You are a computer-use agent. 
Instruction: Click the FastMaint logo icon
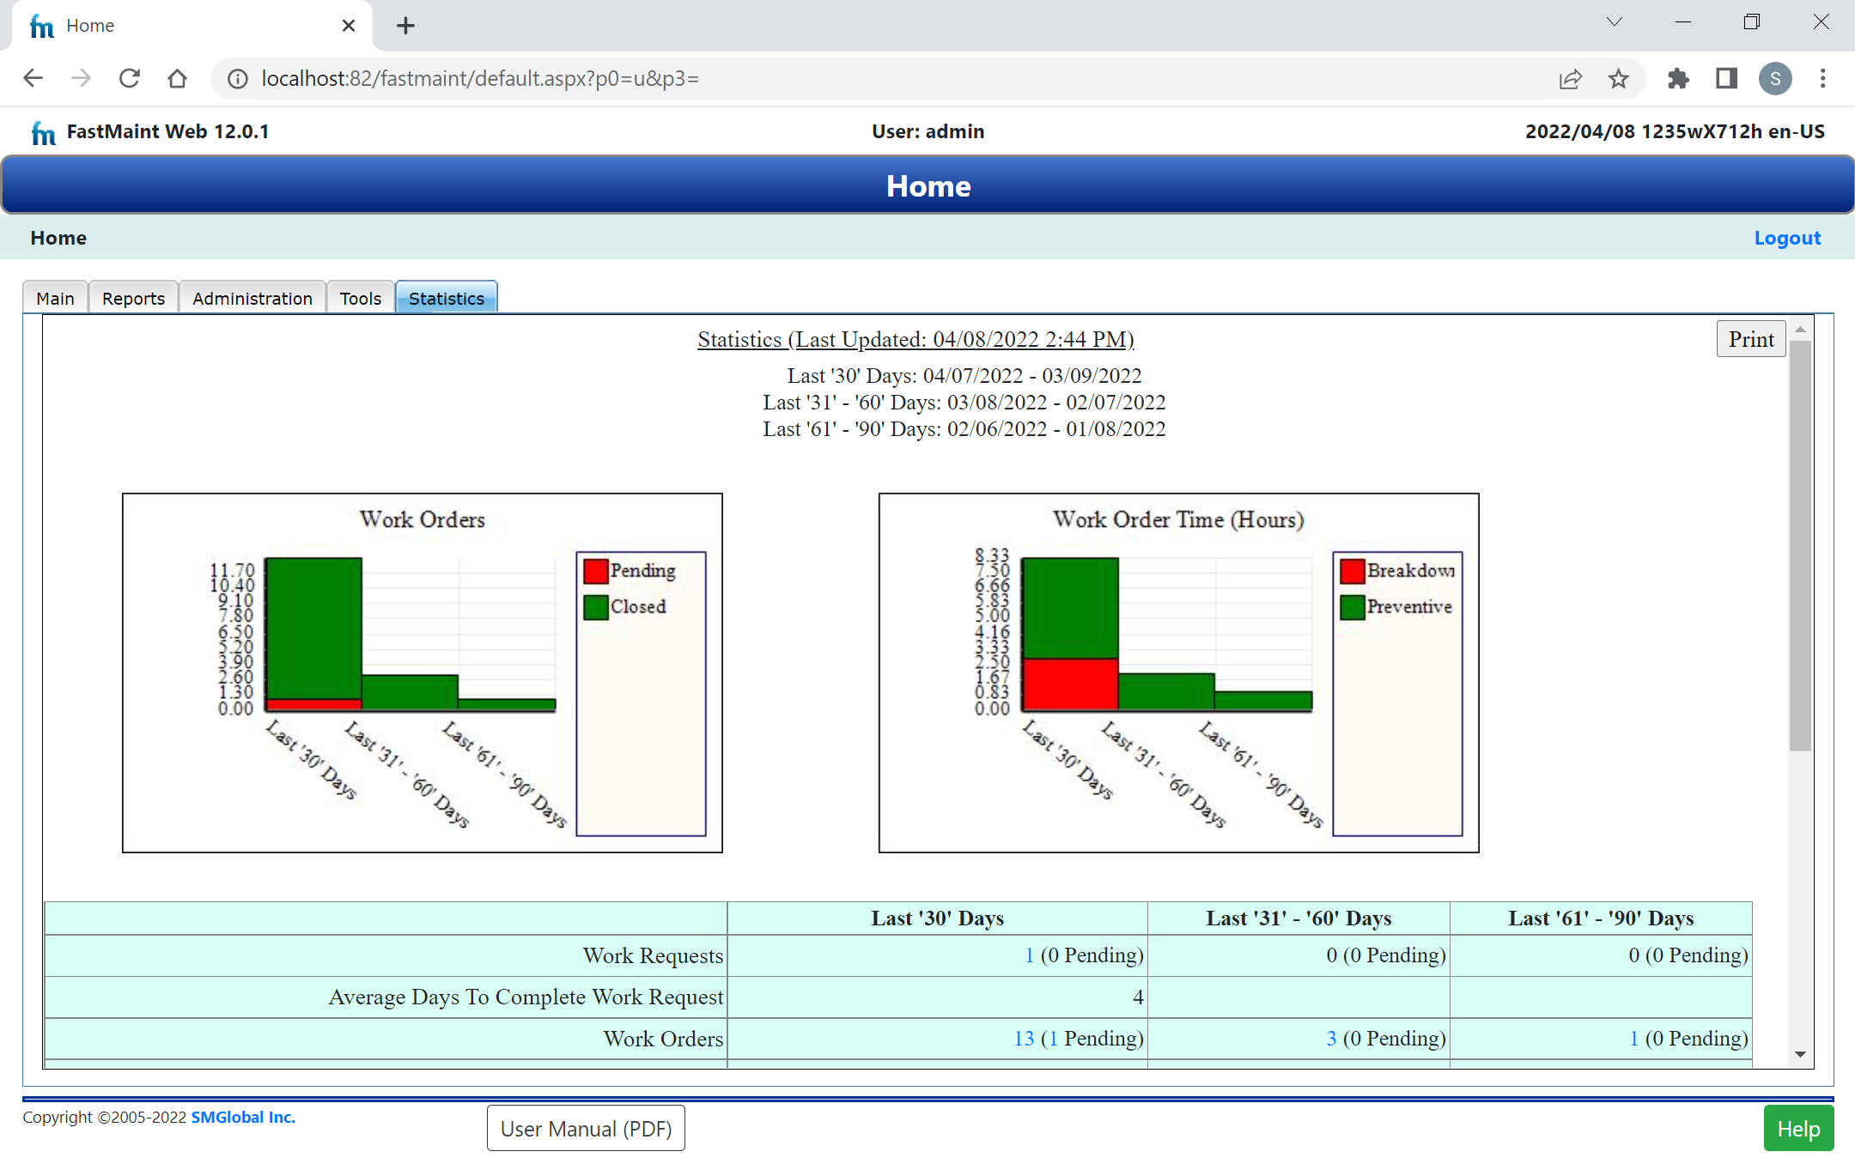[43, 131]
